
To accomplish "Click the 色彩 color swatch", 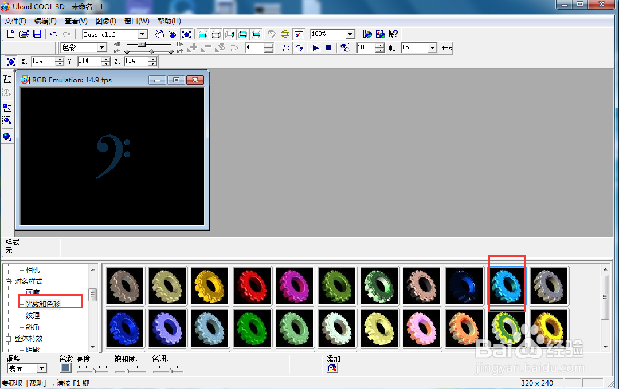I will pyautogui.click(x=66, y=368).
